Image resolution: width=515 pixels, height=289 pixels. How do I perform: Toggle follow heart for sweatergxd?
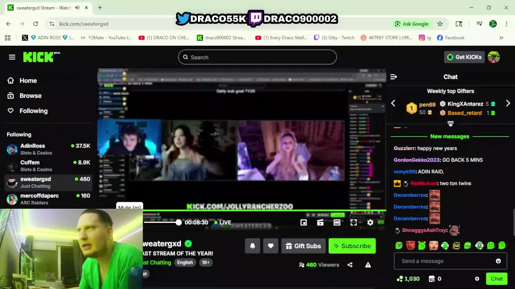271,246
